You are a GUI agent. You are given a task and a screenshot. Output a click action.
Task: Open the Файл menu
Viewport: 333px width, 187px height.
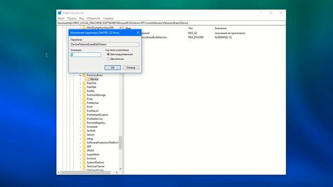click(x=61, y=19)
